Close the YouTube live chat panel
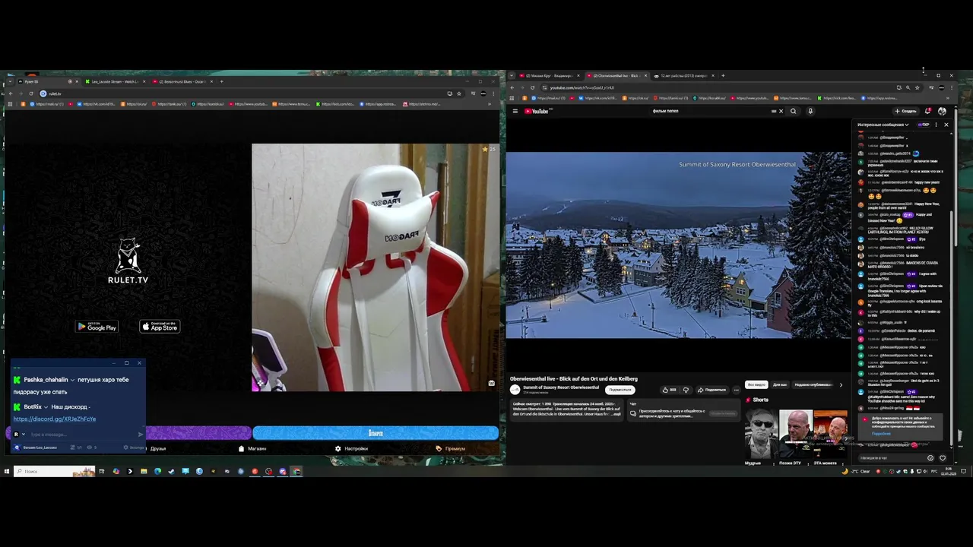Image resolution: width=973 pixels, height=547 pixels. click(x=946, y=125)
